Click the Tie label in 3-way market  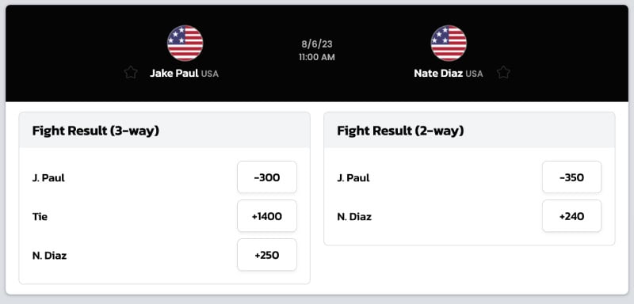40,217
